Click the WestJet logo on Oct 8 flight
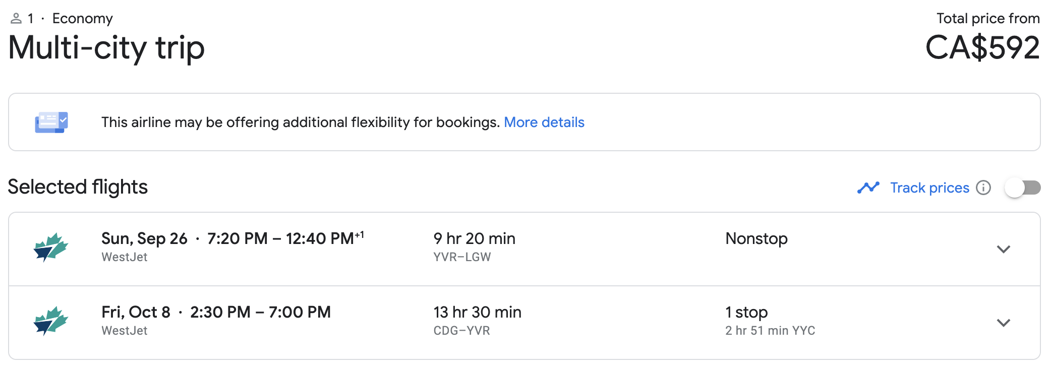This screenshot has height=368, width=1050. click(51, 321)
